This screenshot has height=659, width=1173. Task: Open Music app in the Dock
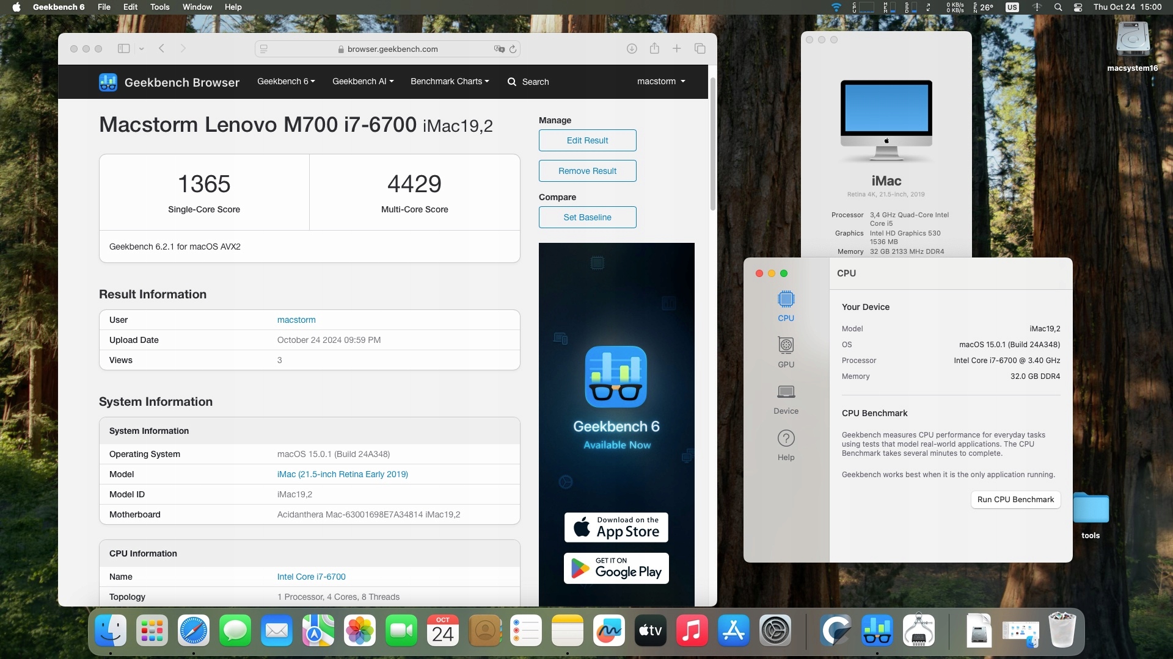click(x=692, y=630)
